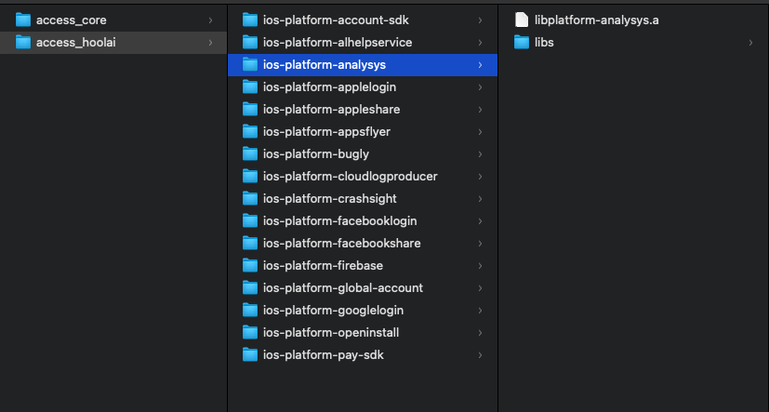The height and width of the screenshot is (412, 769).
Task: Choose the ios-platform-applelogin folder
Action: point(363,87)
